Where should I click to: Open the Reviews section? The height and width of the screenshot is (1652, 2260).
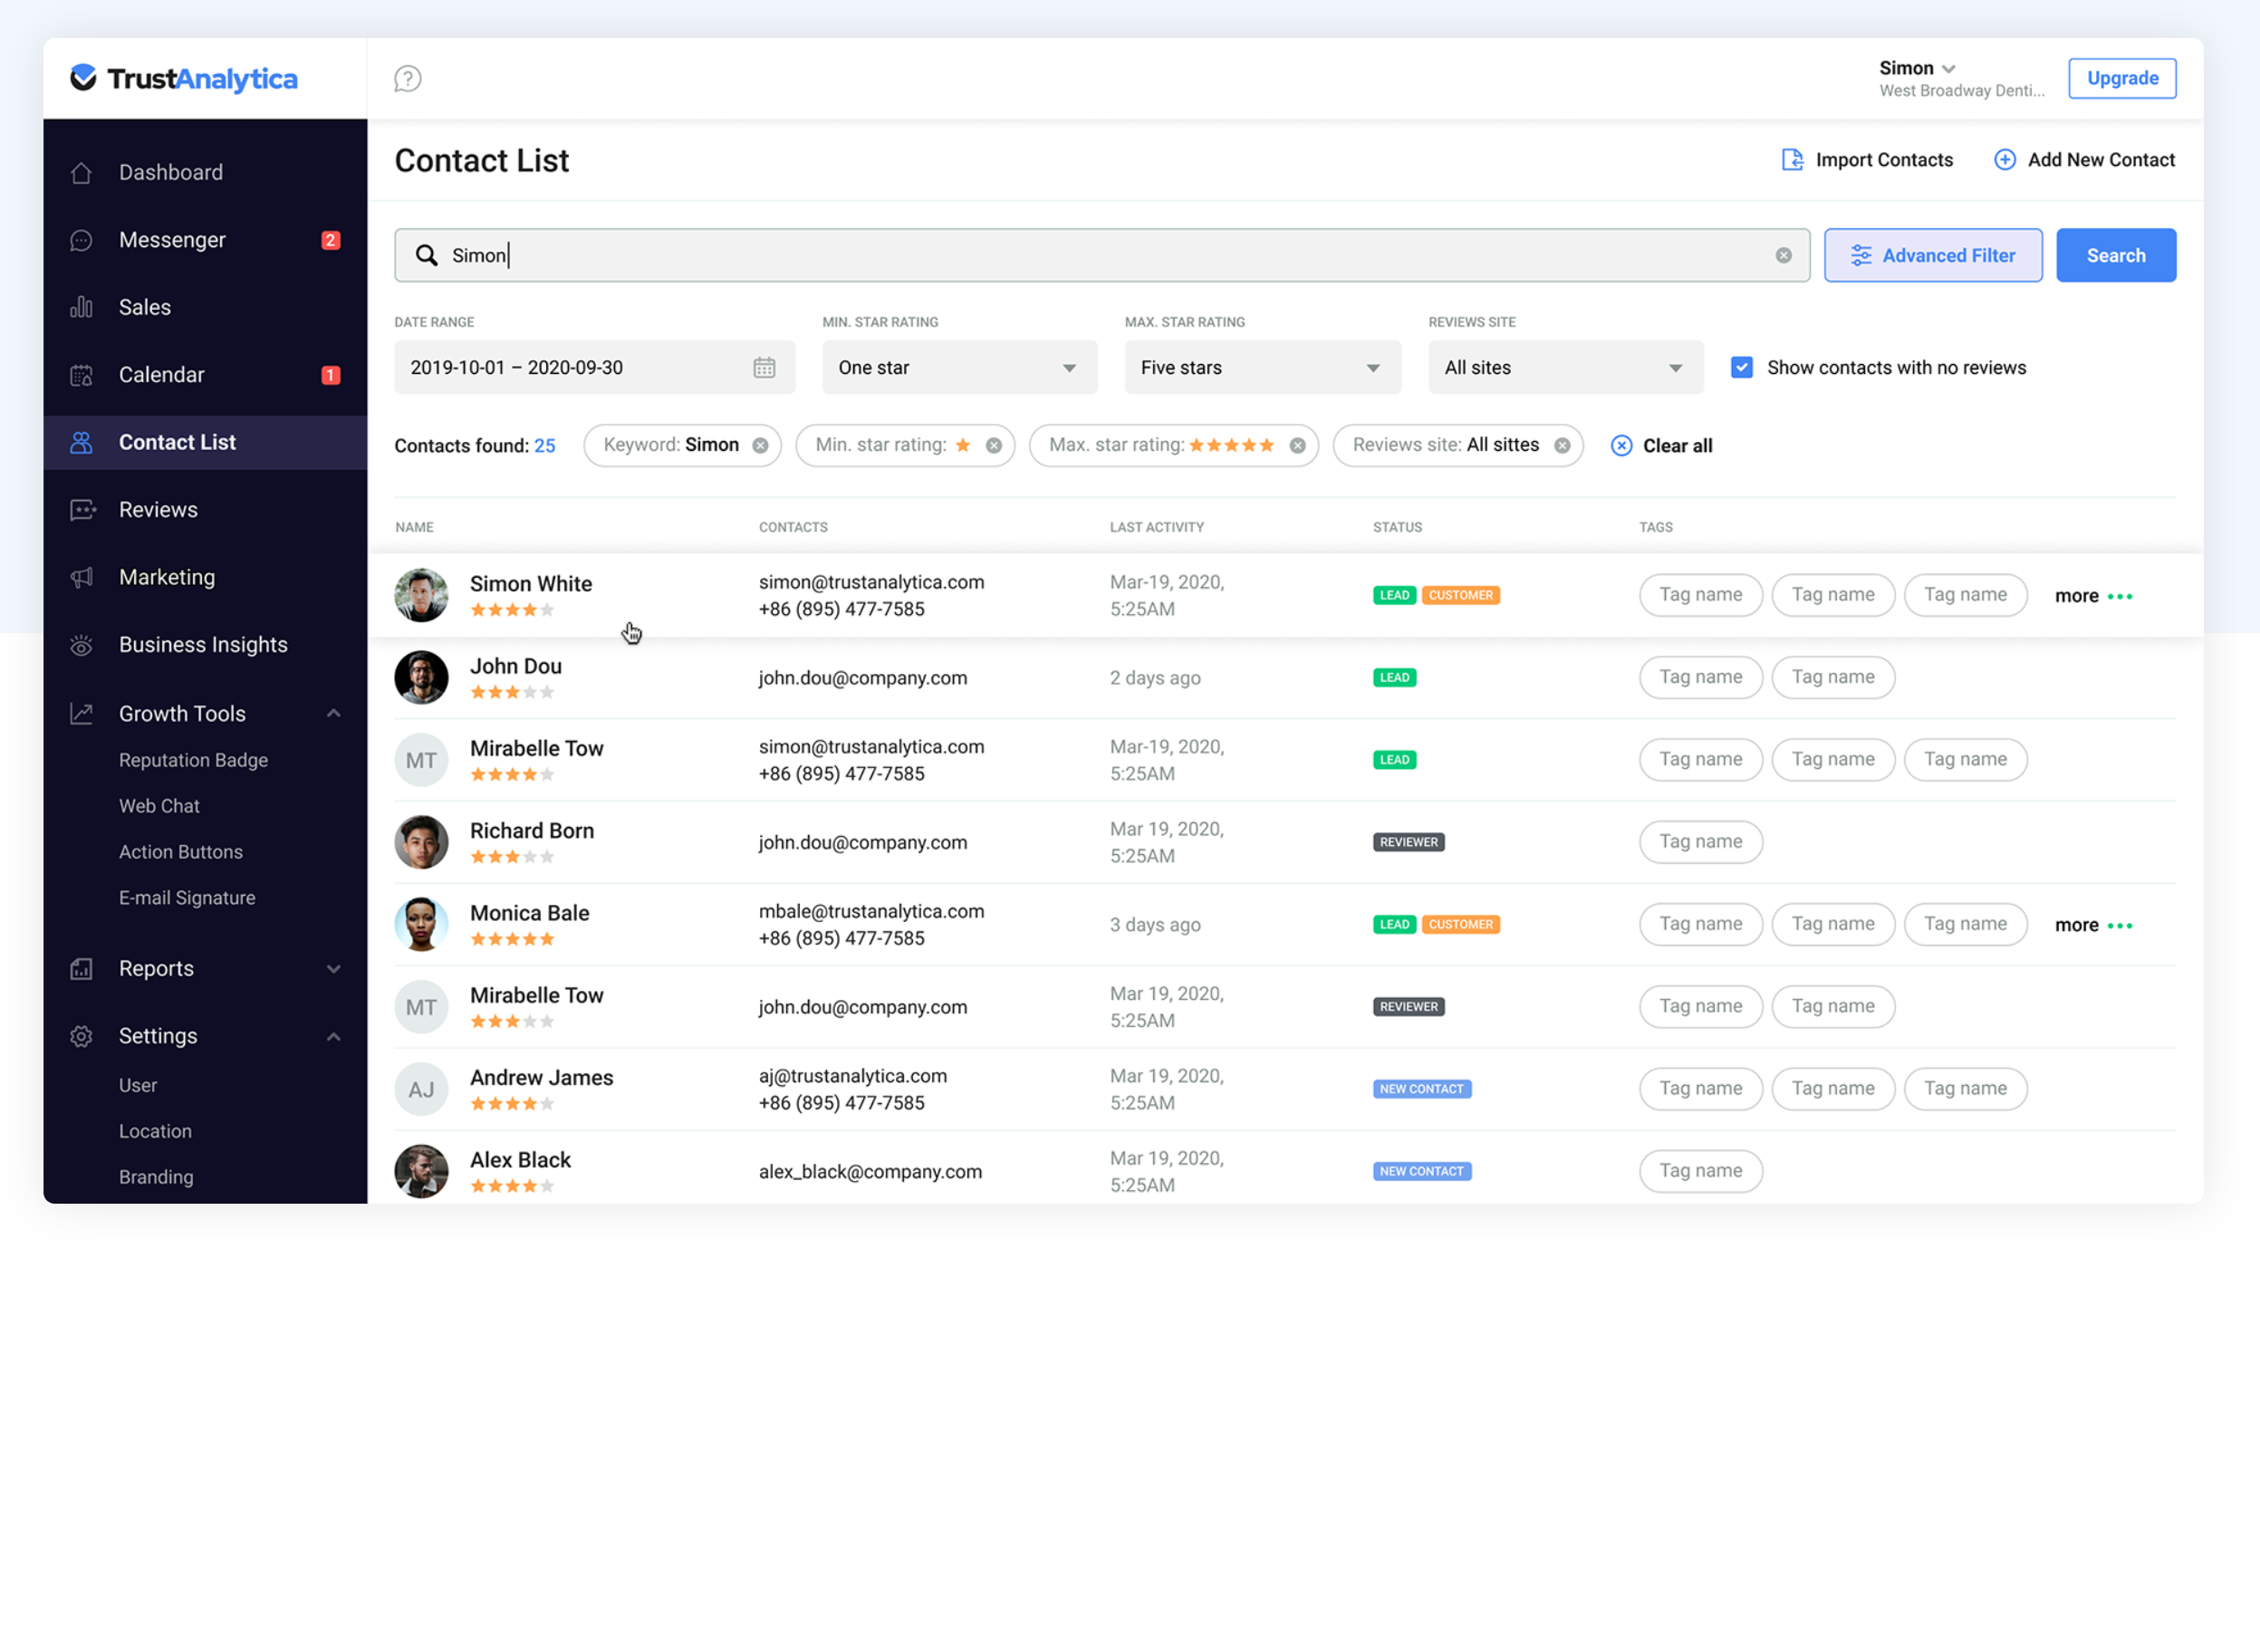(x=157, y=509)
